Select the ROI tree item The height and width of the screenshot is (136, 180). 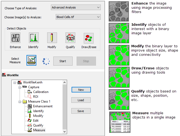tap(36, 97)
